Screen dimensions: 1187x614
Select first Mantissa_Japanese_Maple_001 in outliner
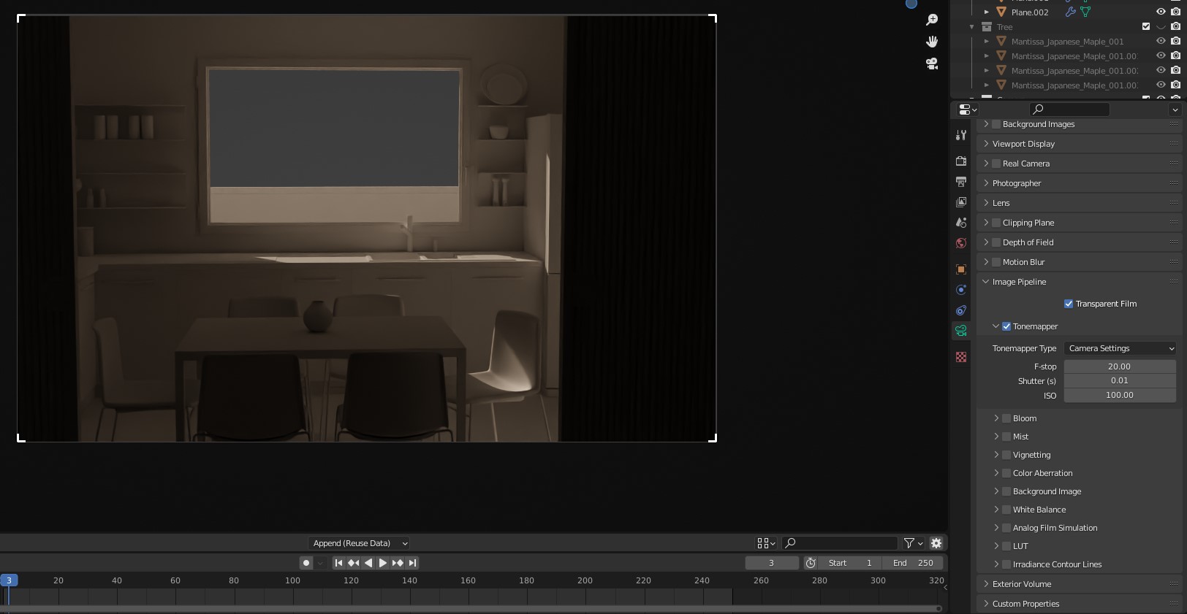click(x=1067, y=42)
